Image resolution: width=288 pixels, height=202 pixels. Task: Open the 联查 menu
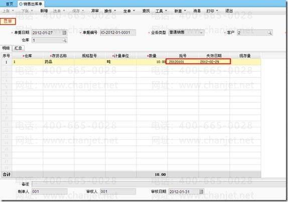[180, 11]
